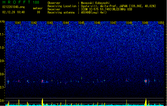Click the time marker 1050
Screen dimensions: 167x106
(161, 23)
